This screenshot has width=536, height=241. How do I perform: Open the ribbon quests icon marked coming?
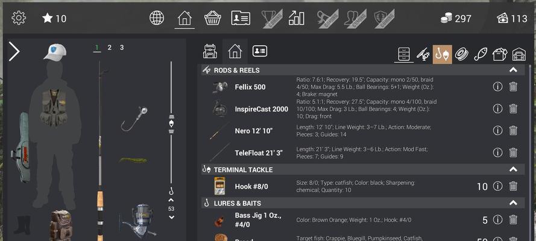327,18
